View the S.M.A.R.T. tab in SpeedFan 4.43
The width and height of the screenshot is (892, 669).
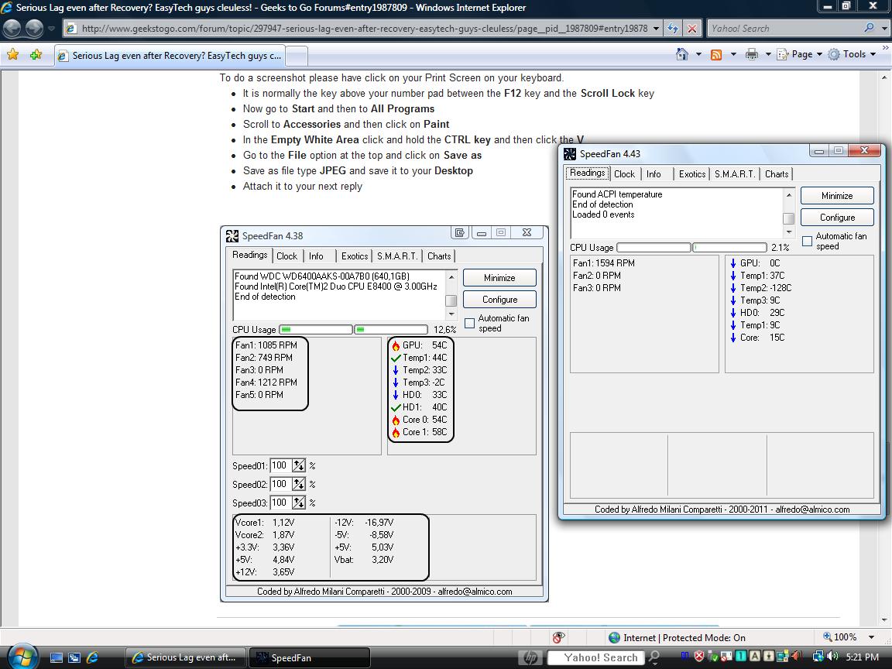(735, 174)
